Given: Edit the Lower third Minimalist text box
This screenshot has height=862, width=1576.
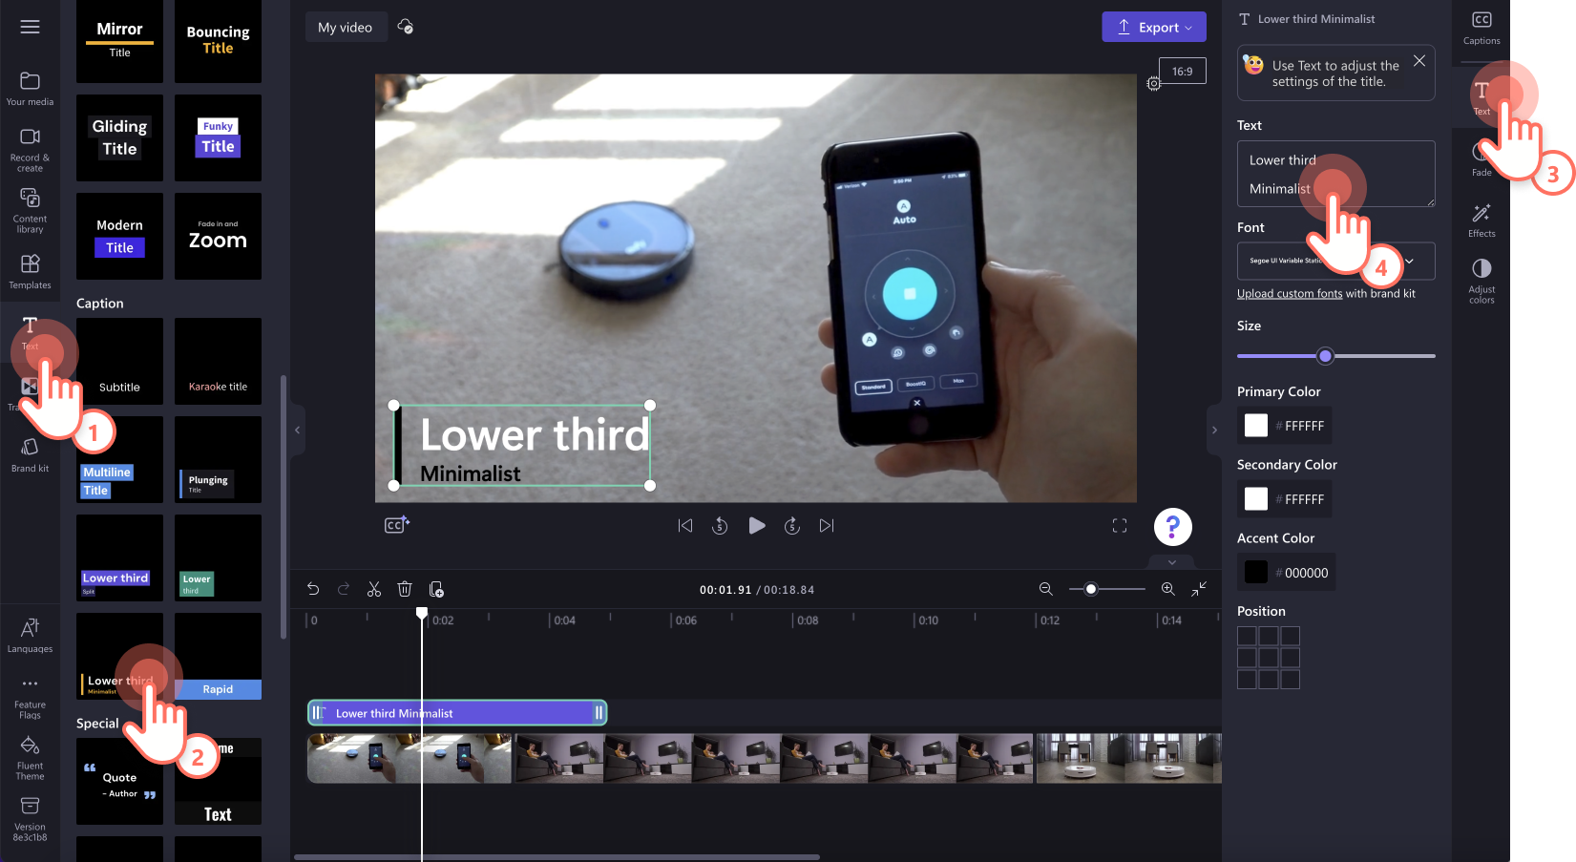Looking at the screenshot, I should click(x=1335, y=174).
